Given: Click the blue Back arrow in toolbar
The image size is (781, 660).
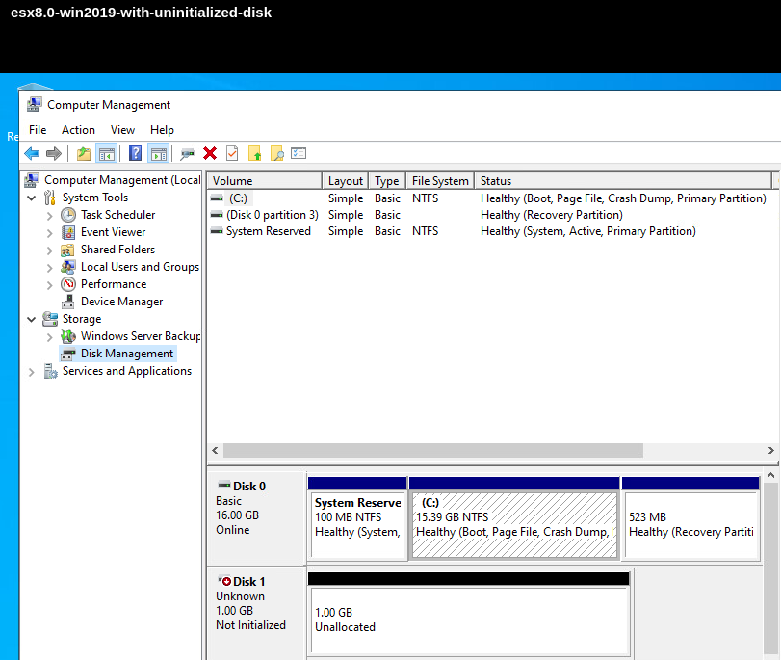Looking at the screenshot, I should 32,153.
